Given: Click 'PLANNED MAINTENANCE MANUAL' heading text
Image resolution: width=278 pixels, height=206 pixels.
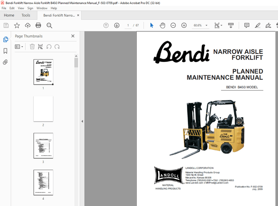Looking at the screenshot, I should tap(225, 75).
